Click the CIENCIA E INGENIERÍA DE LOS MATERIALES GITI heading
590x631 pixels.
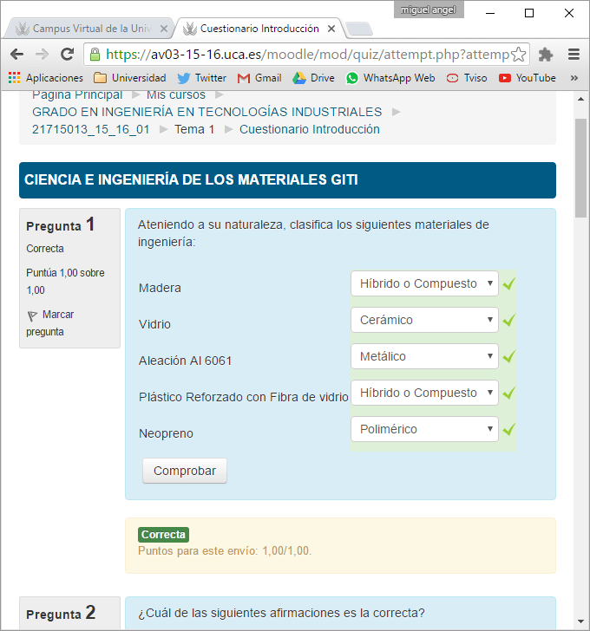[x=191, y=180]
